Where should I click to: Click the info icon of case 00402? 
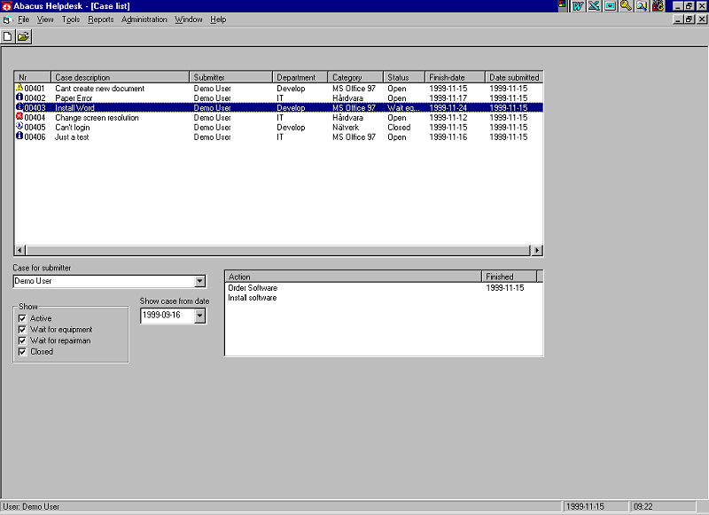pyautogui.click(x=19, y=98)
